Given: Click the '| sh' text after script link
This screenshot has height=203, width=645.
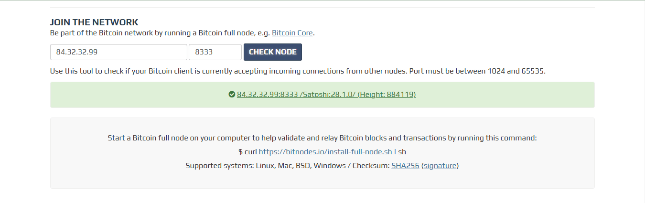Looking at the screenshot, I should (x=400, y=152).
